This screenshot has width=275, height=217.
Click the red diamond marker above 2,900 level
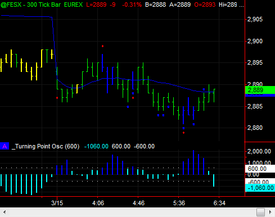click(102, 46)
